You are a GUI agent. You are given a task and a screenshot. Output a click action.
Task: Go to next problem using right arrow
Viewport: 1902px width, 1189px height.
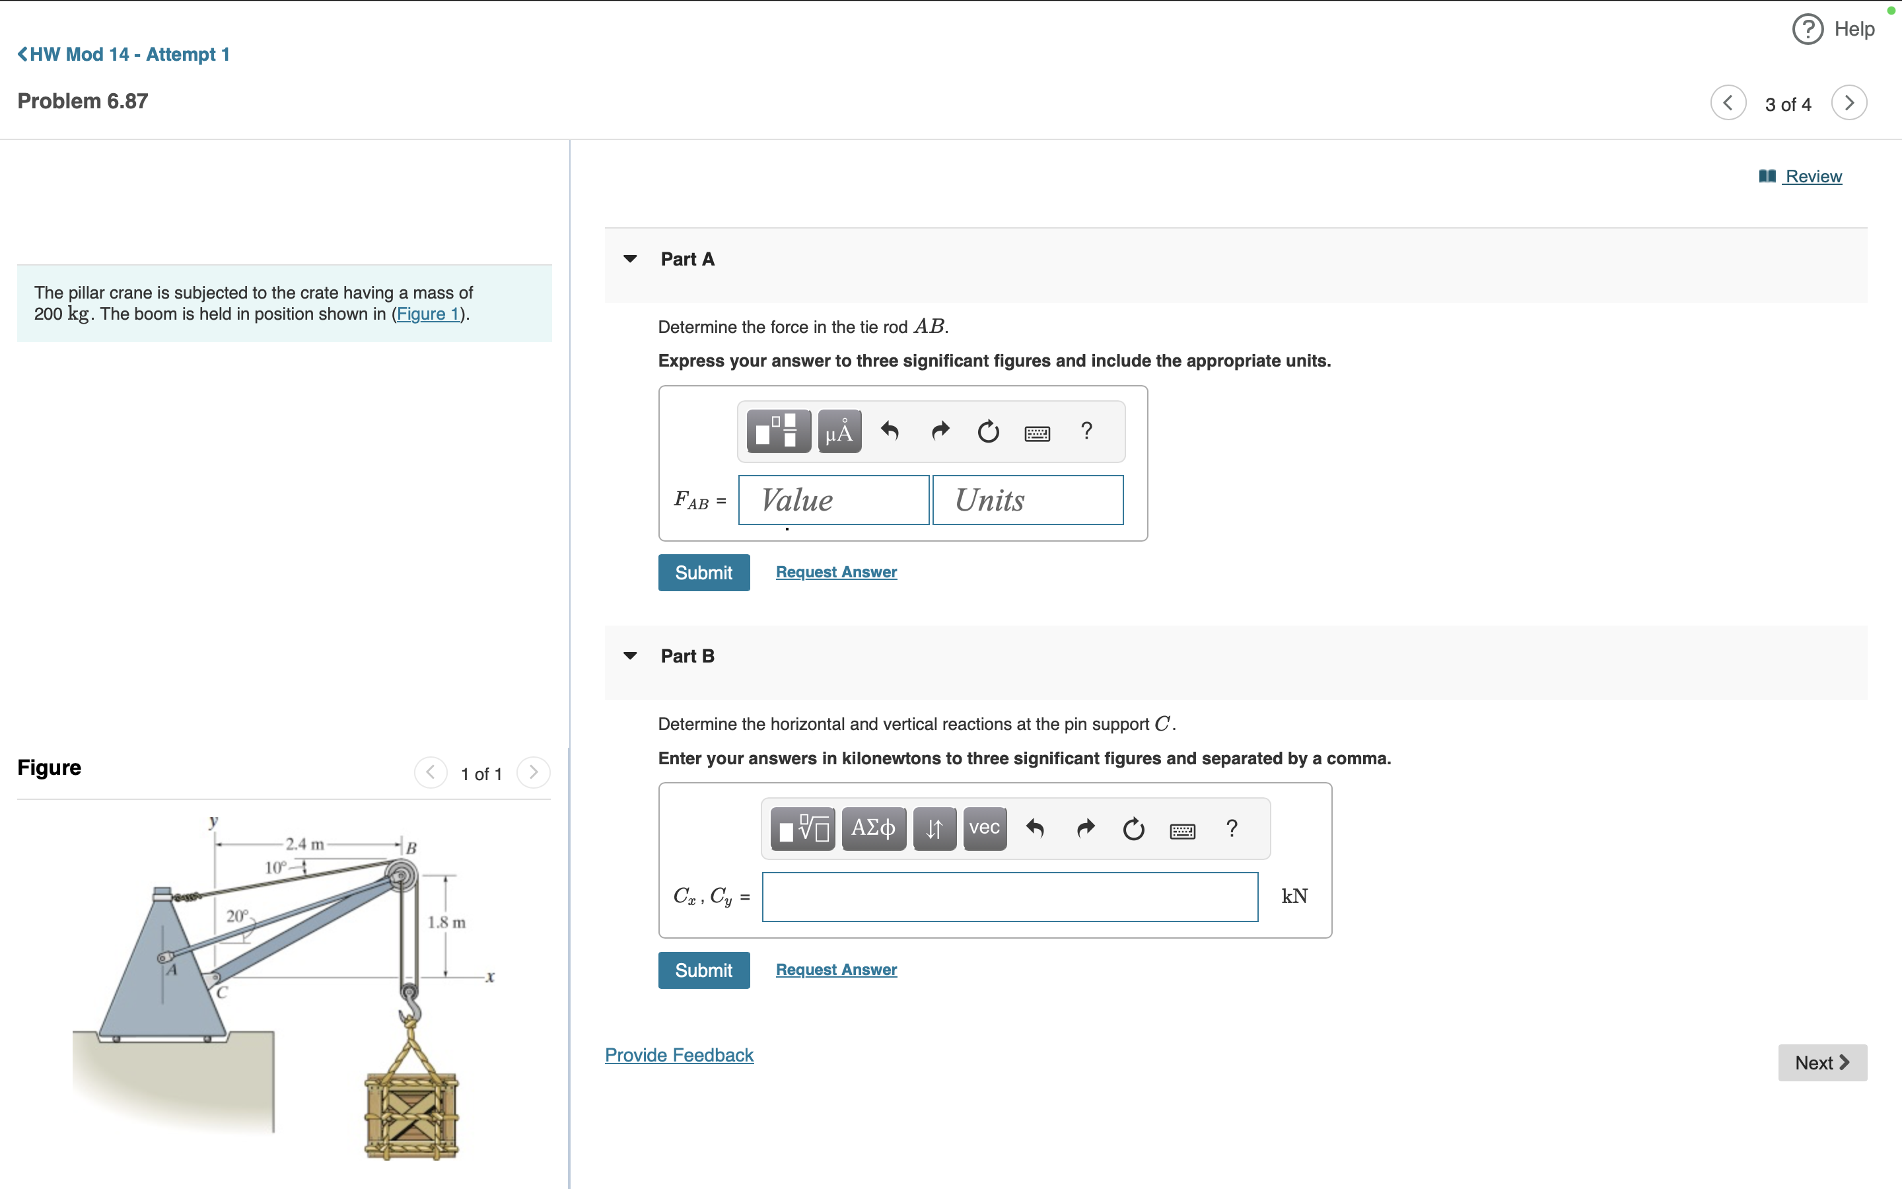pos(1849,102)
